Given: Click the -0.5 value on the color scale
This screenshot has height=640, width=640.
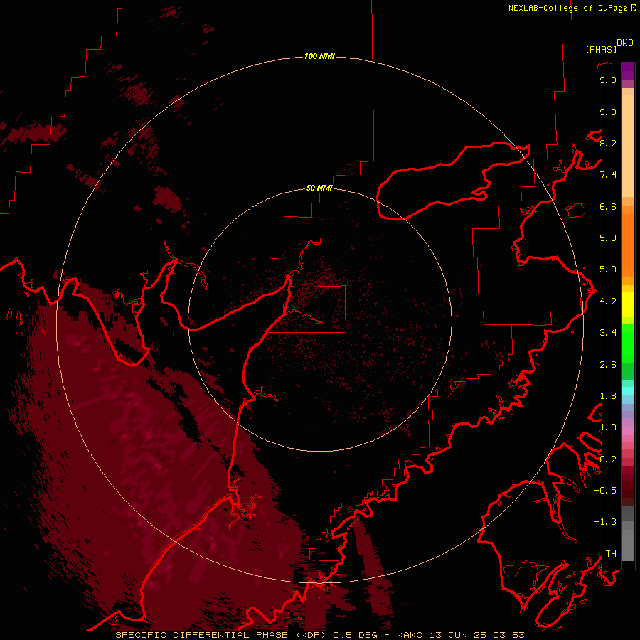Looking at the screenshot, I should [x=605, y=491].
